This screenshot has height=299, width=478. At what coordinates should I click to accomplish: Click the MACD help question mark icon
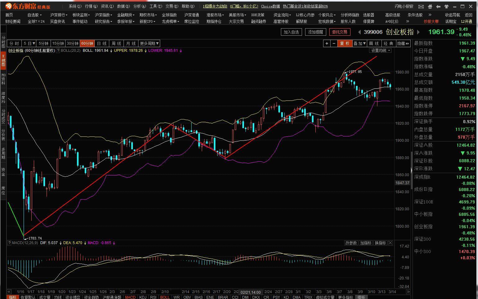coord(9,243)
